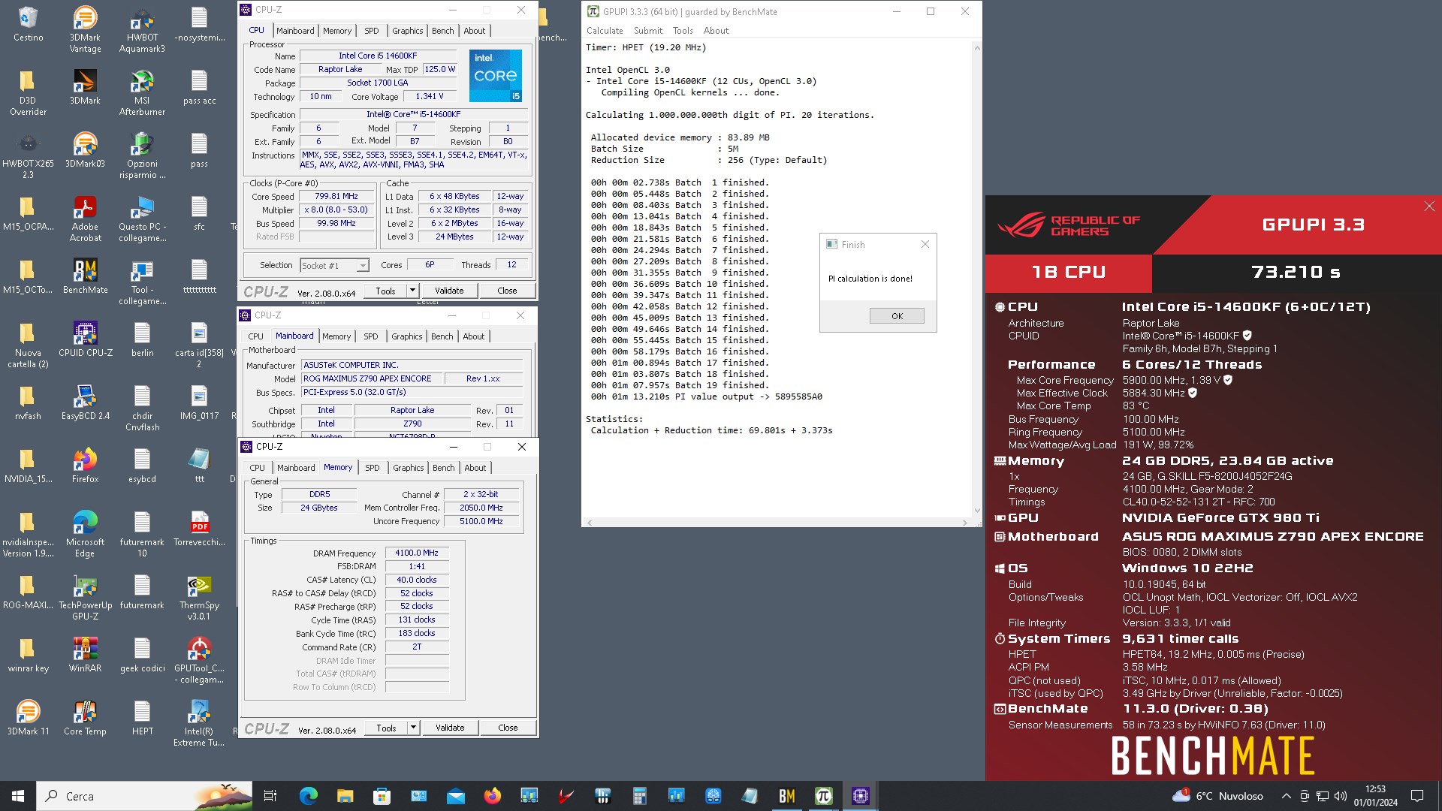The width and height of the screenshot is (1442, 811).
Task: Click DRAM Frequency value 4100.0 MHz
Action: click(417, 553)
